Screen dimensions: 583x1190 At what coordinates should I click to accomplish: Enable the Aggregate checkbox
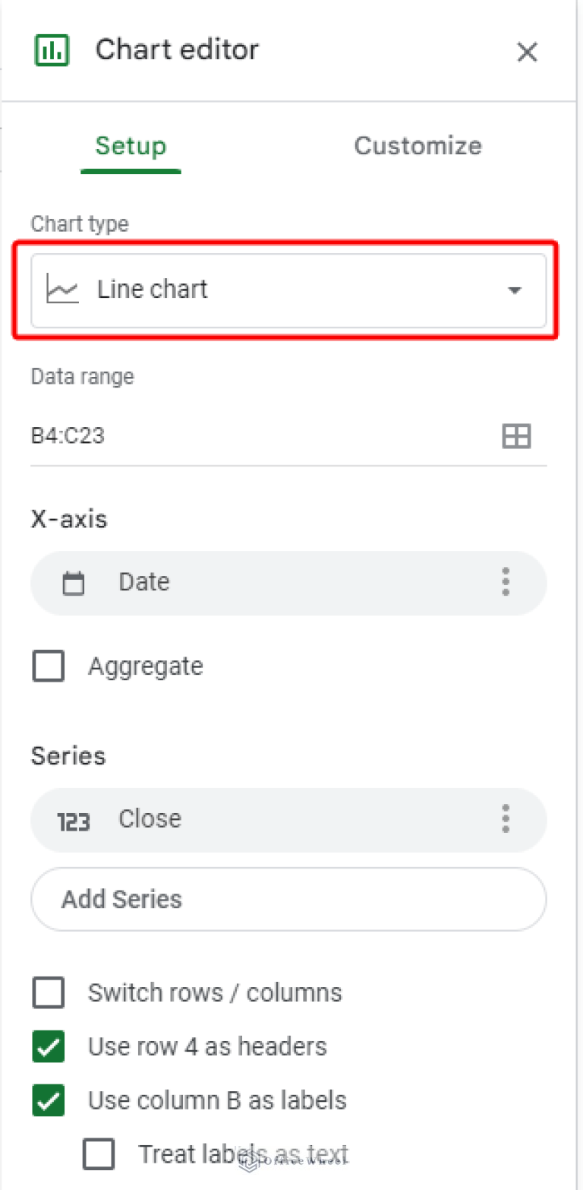click(49, 667)
